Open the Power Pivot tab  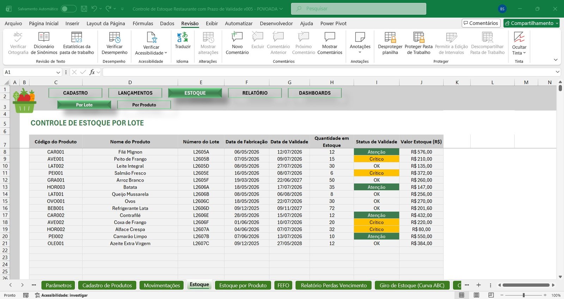[333, 23]
